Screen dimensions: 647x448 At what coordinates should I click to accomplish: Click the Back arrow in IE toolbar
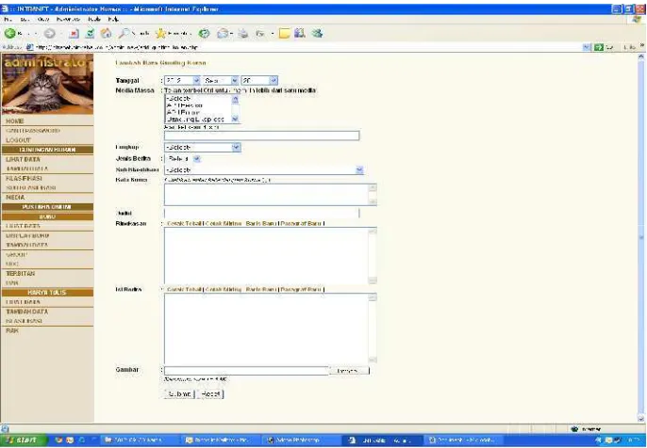coord(9,34)
